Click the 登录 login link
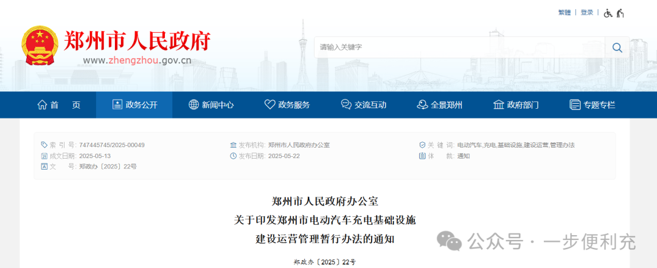This screenshot has height=268, width=657. 586,13
